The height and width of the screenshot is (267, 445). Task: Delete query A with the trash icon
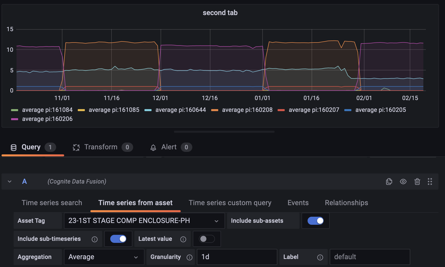pyautogui.click(x=417, y=182)
